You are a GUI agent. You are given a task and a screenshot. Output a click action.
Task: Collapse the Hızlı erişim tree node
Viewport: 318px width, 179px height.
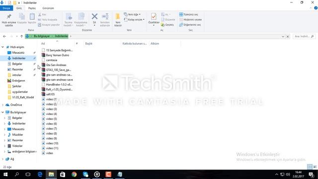(2, 47)
